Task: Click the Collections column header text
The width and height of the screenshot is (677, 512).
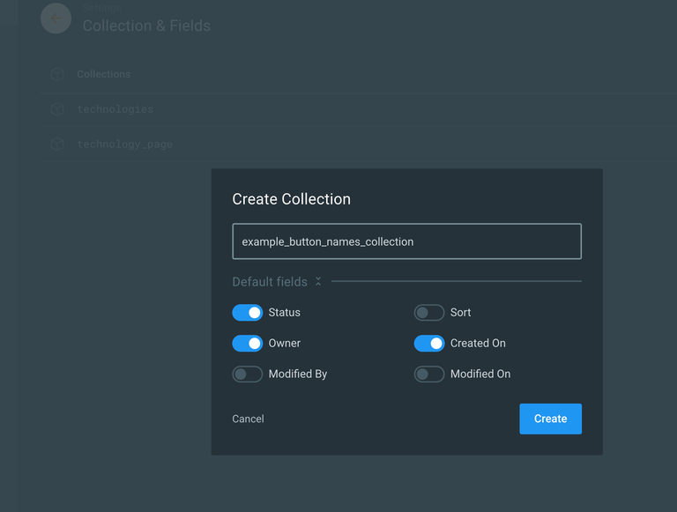Action: (104, 75)
